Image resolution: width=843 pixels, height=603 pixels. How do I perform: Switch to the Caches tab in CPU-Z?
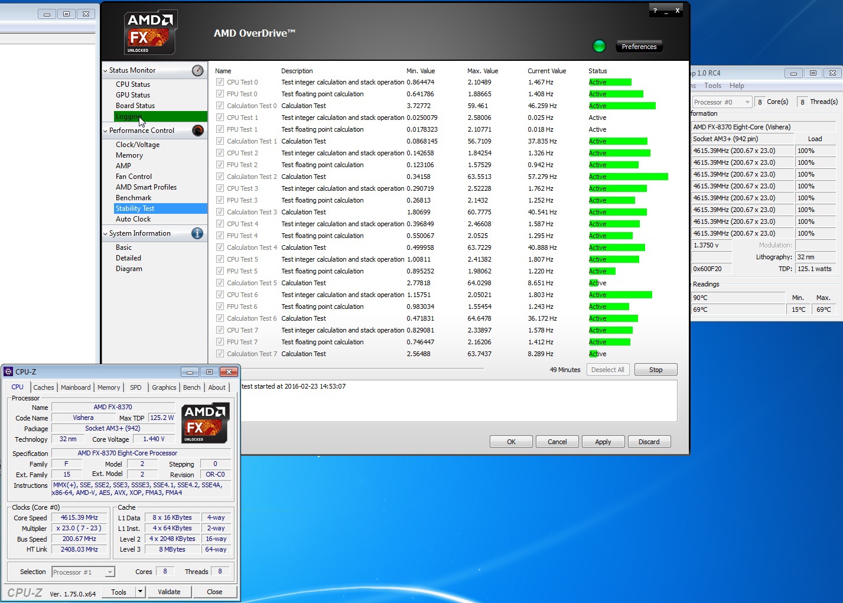pos(44,387)
